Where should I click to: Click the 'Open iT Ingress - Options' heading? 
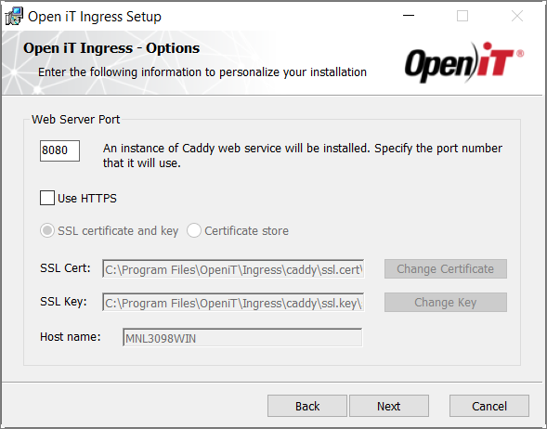[111, 48]
